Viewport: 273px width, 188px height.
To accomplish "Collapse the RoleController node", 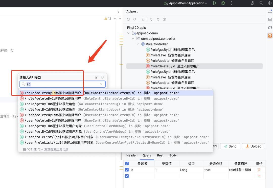I will (x=138, y=44).
